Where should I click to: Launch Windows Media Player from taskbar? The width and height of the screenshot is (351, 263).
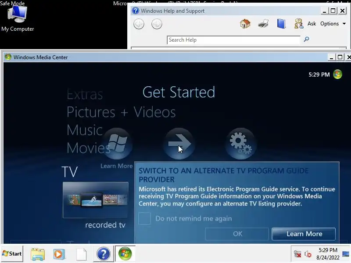[59, 254]
